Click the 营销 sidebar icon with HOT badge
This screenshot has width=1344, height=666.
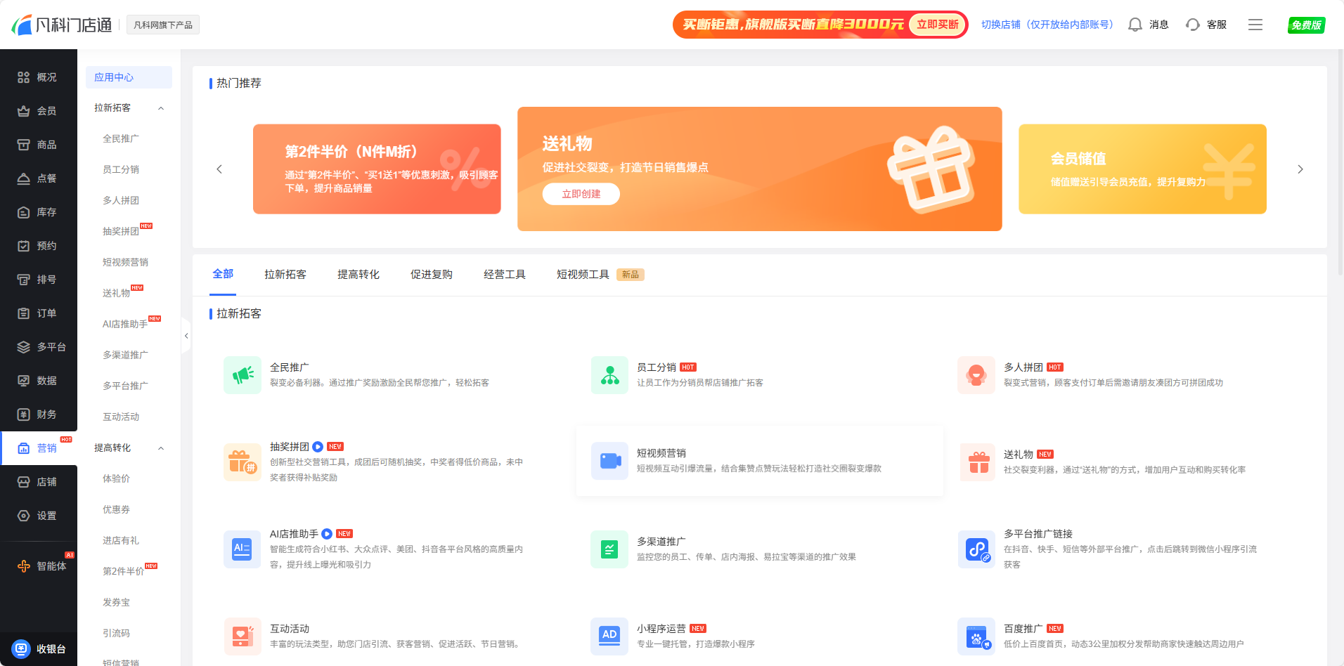[39, 448]
